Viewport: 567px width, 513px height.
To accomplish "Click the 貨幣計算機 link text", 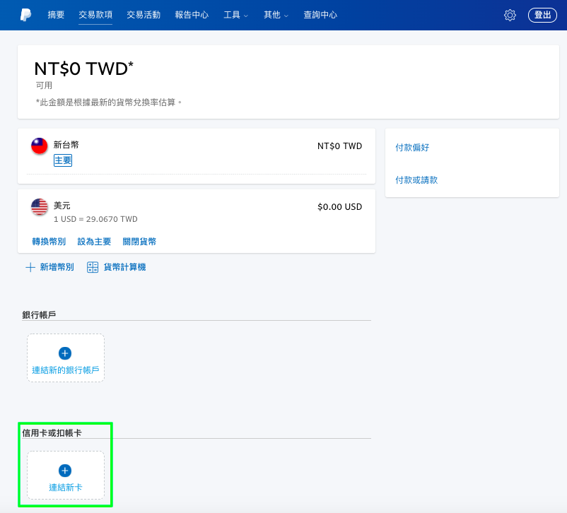I will [x=124, y=267].
